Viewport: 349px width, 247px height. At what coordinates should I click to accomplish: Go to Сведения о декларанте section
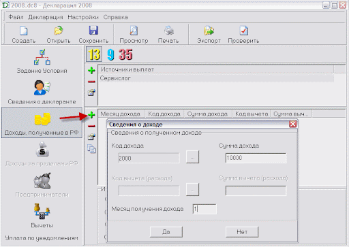42,92
